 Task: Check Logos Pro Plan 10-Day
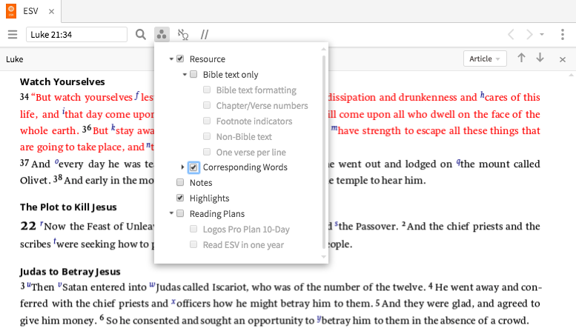coord(193,229)
